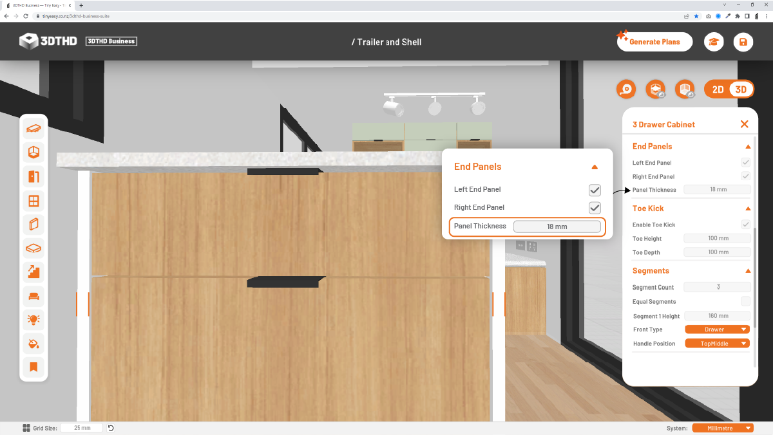Viewport: 773px width, 435px height.
Task: Open the stairs tool in sidebar
Action: pos(33,272)
